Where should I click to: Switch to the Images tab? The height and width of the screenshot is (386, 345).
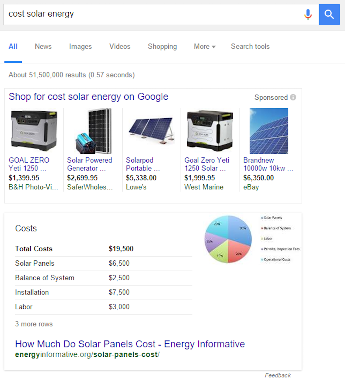(80, 47)
